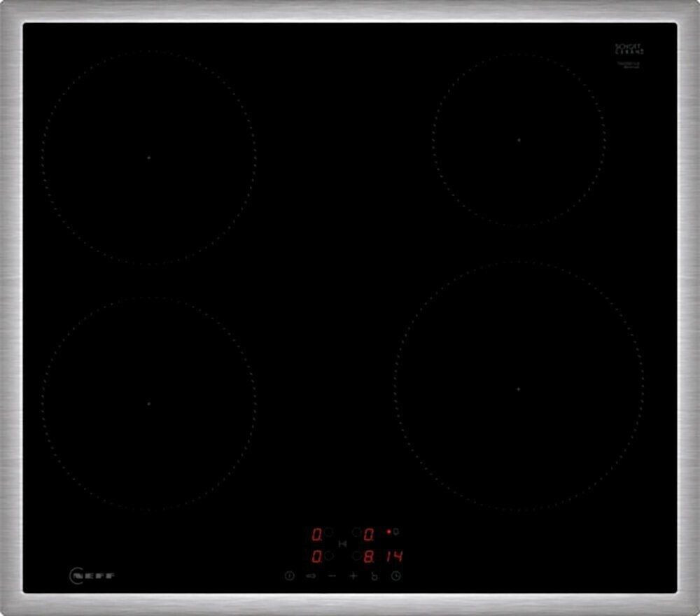The height and width of the screenshot is (616, 700).
Task: Tap the small symbol beside the red dot
Action: [395, 531]
